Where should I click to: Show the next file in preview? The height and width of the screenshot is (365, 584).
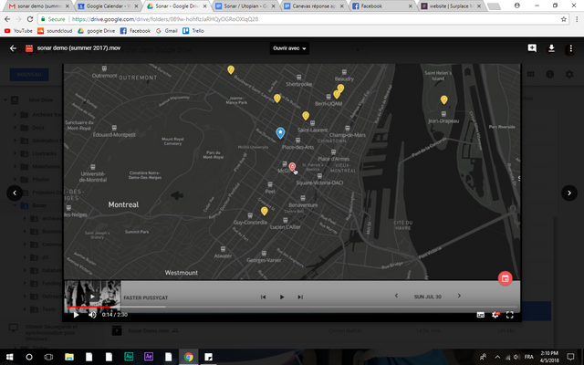(569, 193)
